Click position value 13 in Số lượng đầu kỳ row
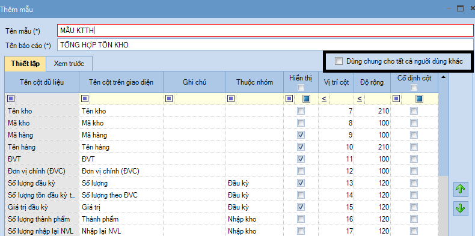The image size is (475, 236). 336,183
